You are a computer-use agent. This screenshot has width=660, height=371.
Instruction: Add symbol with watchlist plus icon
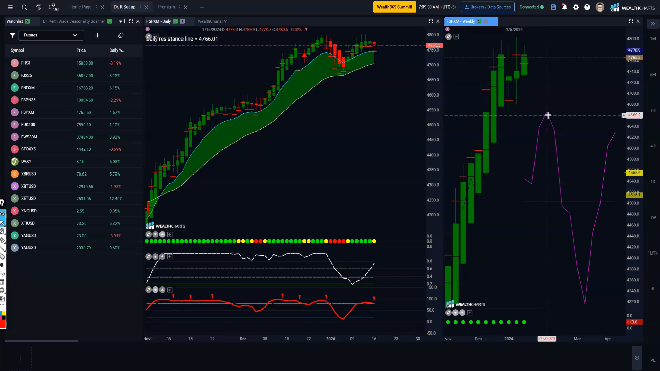pos(97,35)
